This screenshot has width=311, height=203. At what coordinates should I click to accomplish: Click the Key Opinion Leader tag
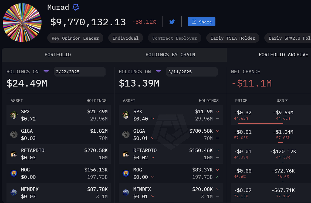(x=75, y=38)
